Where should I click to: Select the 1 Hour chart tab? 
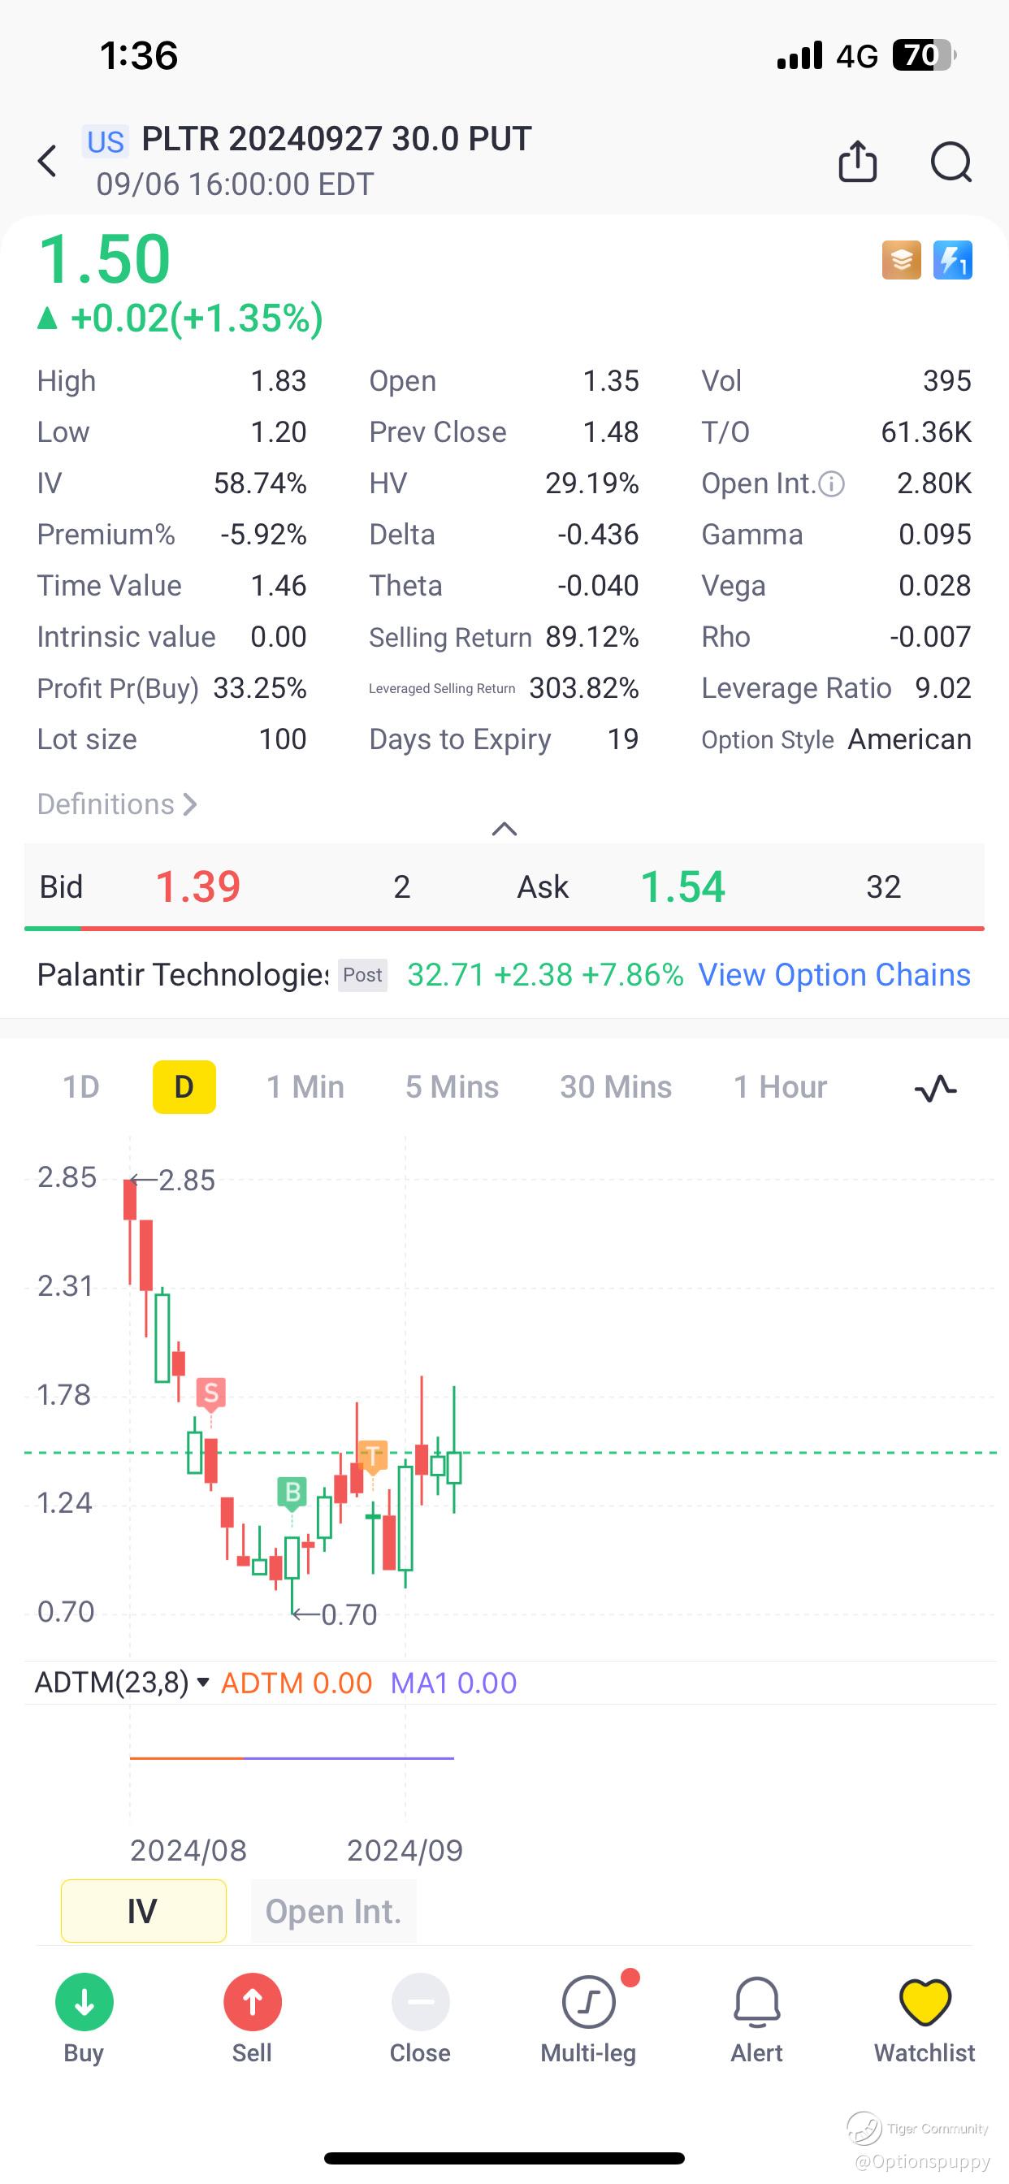[779, 1087]
